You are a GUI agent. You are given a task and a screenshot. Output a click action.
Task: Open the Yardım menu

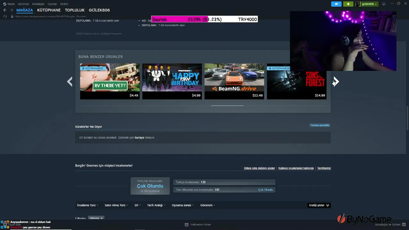point(64,4)
